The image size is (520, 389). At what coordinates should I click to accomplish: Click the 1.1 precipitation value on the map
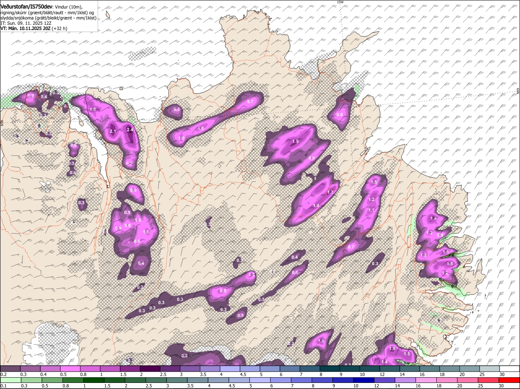click(371, 210)
